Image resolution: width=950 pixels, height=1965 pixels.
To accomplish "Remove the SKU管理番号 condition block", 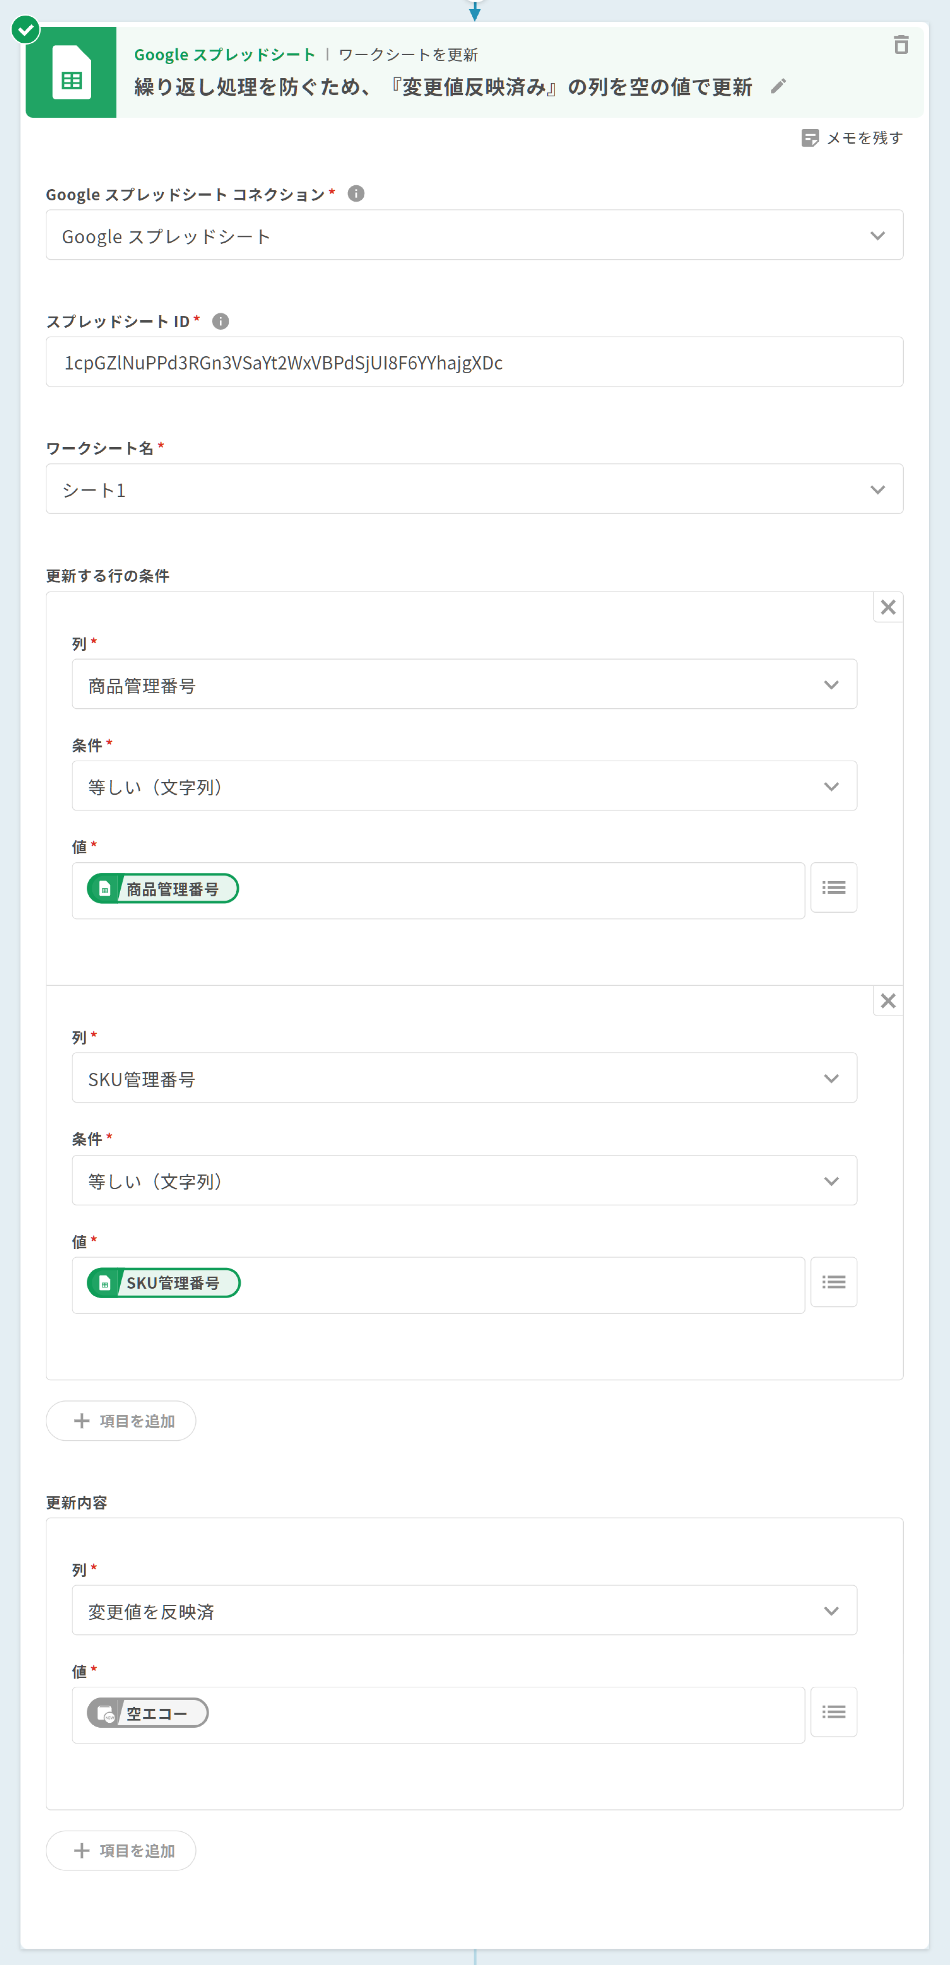I will click(887, 1001).
